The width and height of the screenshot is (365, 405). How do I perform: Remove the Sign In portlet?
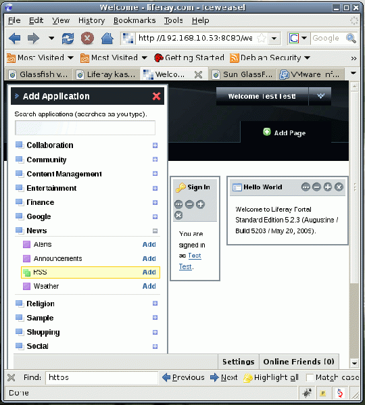point(178,216)
